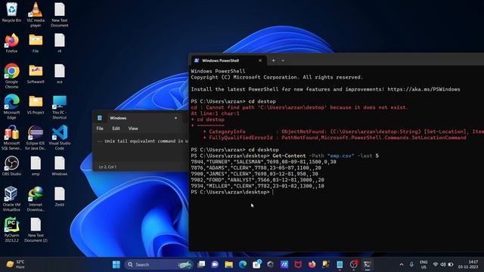
Task: Launch PyCharm 2023.2.2 from desktop
Action: (12, 230)
